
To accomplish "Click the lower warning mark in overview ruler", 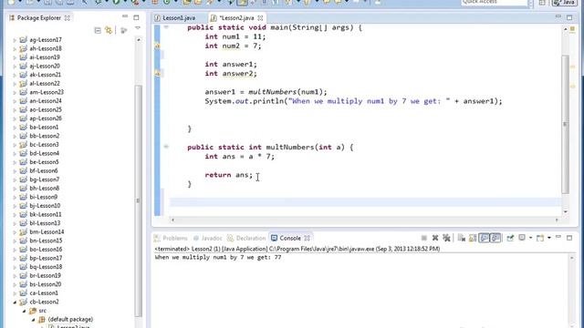I will point(573,86).
